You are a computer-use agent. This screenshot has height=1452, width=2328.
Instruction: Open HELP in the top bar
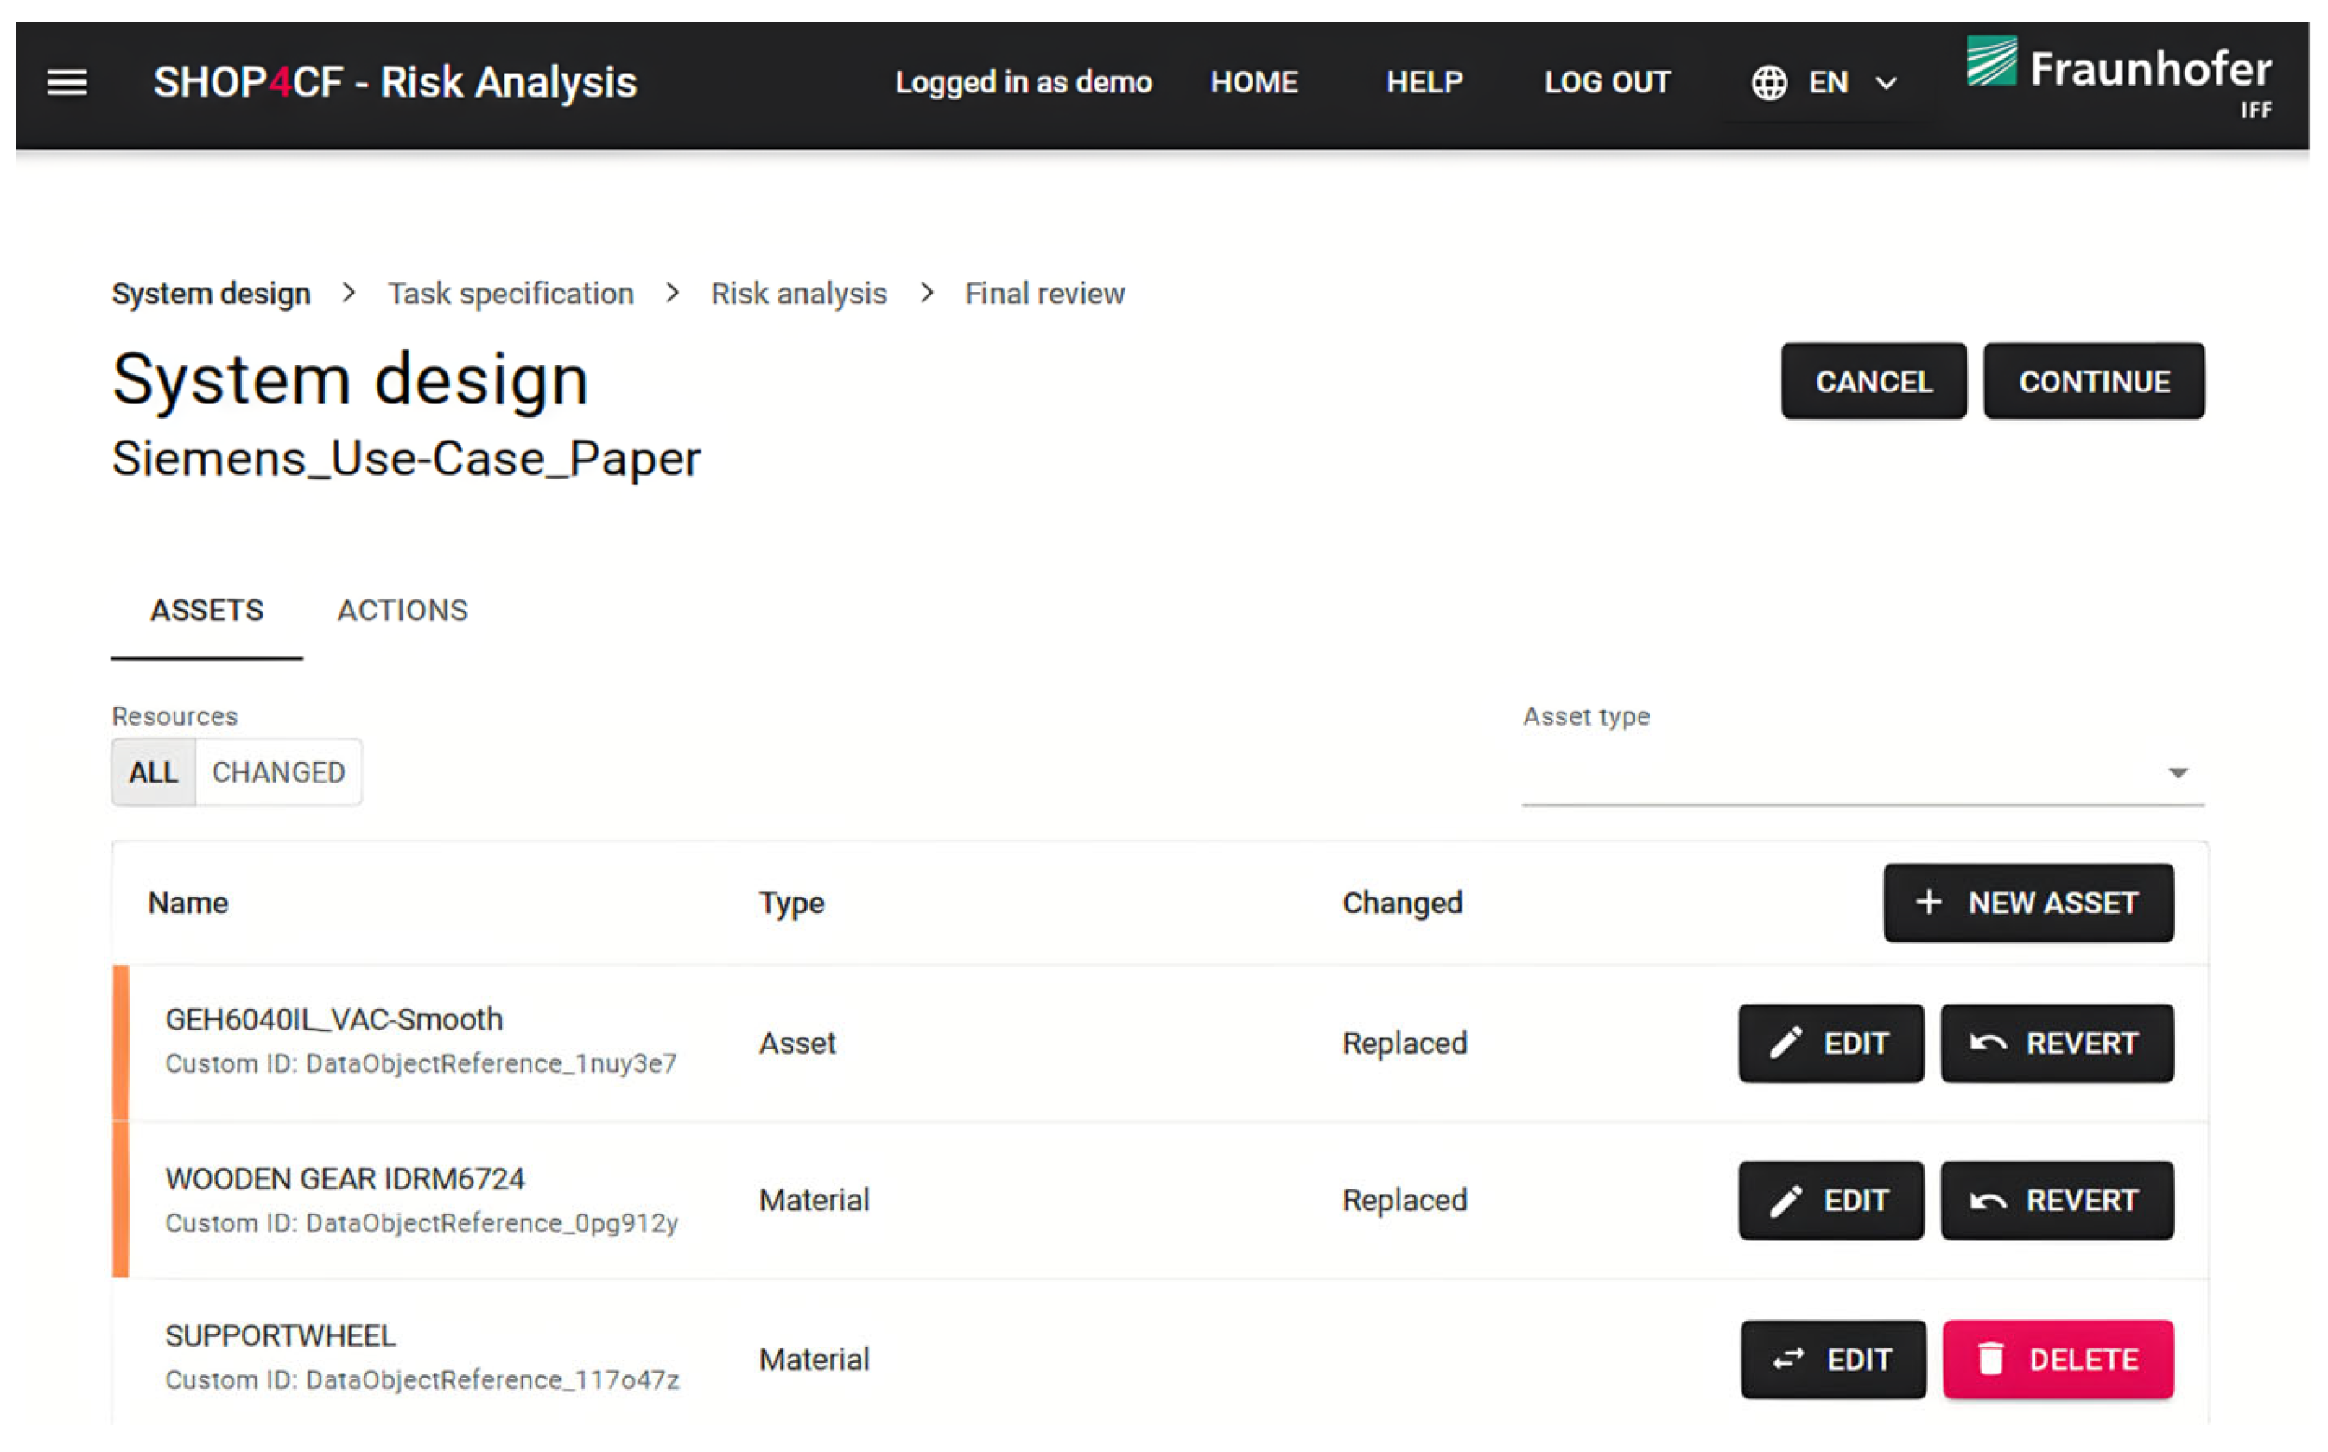pos(1424,83)
